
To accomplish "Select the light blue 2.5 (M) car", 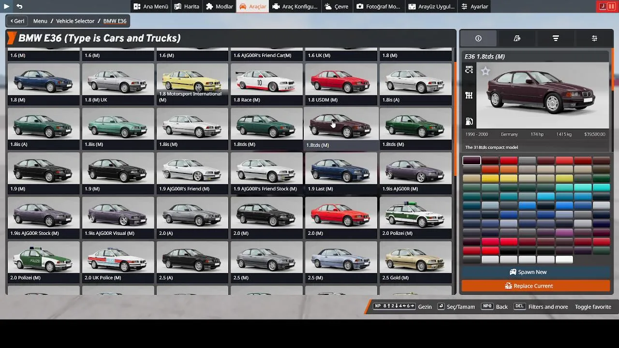I will coord(341,262).
